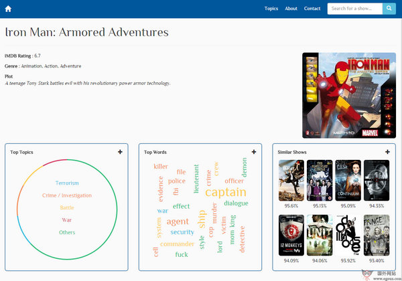
Task: Open the Contact page
Action: (312, 9)
